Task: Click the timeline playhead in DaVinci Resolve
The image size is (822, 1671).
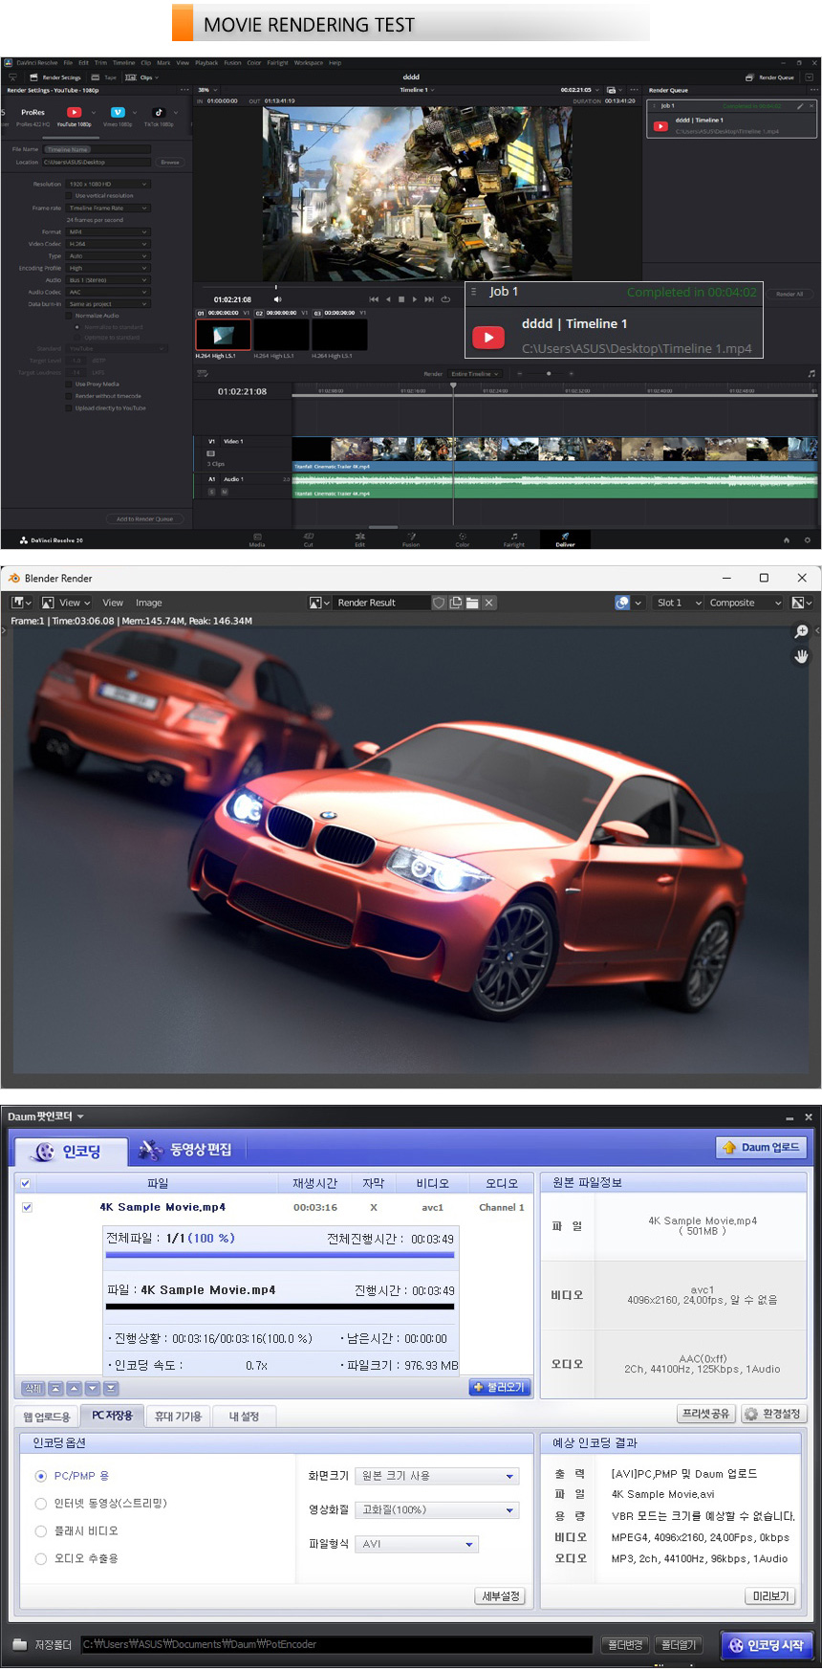Action: pos(453,385)
